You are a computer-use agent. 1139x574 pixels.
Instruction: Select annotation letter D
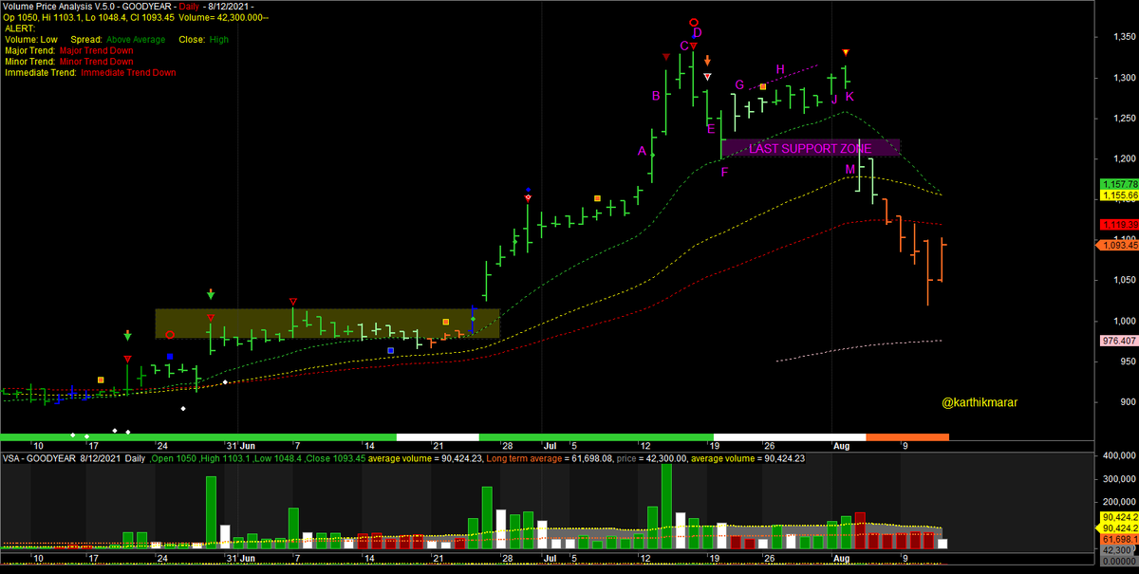point(697,33)
